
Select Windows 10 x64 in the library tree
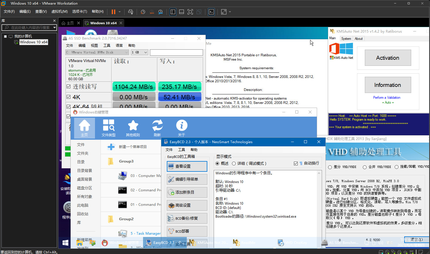[34, 42]
